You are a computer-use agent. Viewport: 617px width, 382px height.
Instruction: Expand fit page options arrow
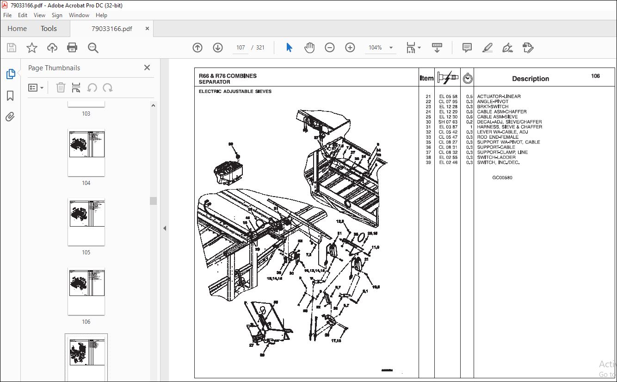coord(419,48)
